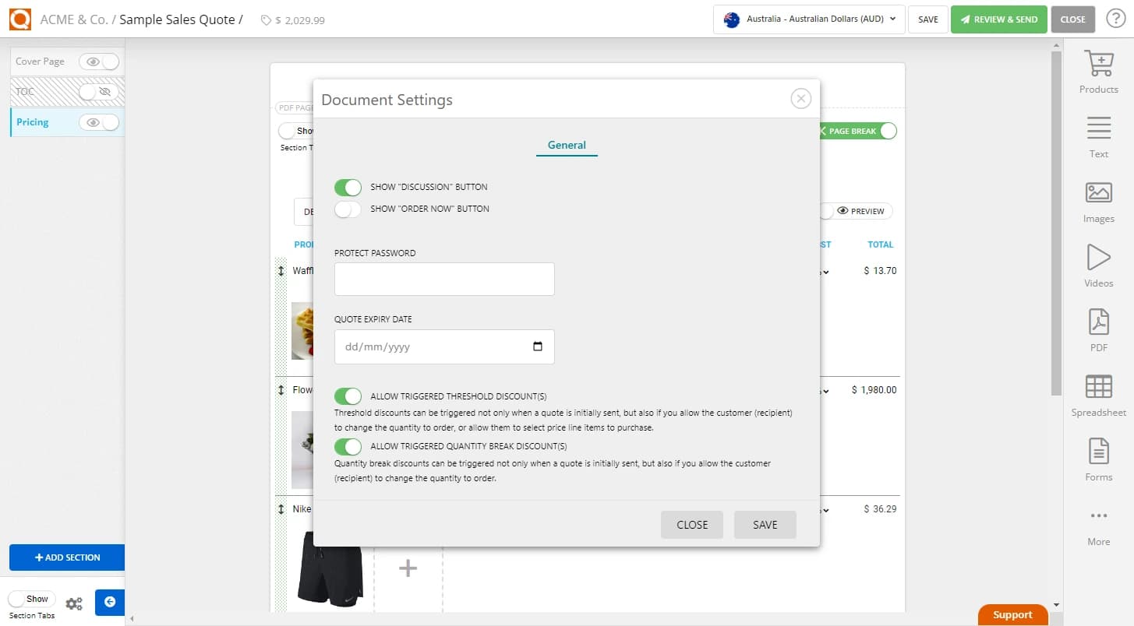The width and height of the screenshot is (1134, 626).
Task: Open the currency selection dropdown
Action: tap(808, 19)
